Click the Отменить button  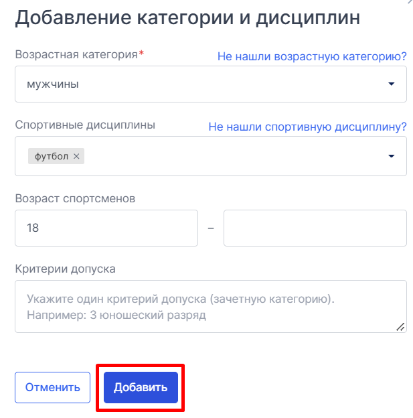(52, 387)
